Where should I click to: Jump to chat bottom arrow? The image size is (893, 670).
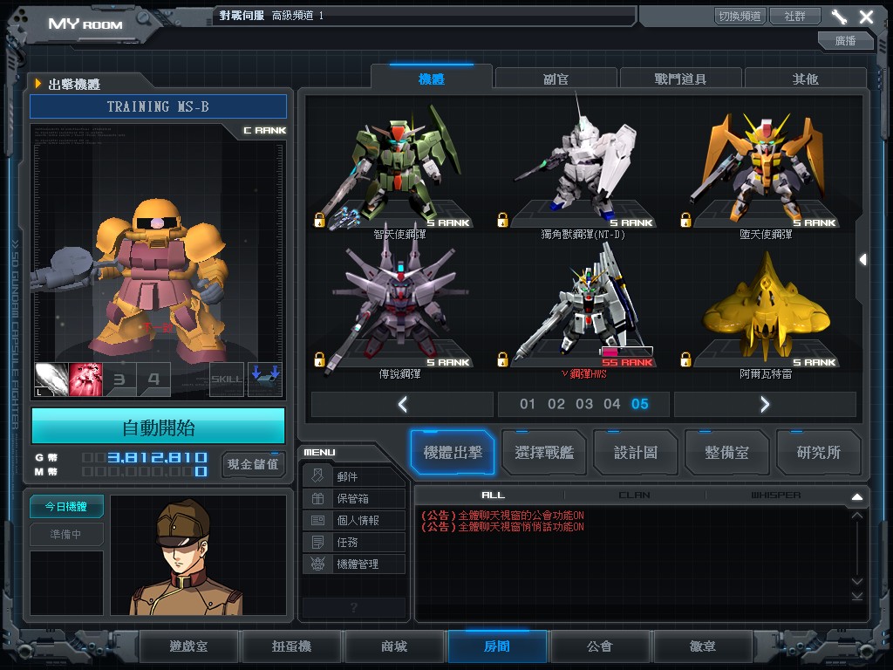[x=857, y=596]
